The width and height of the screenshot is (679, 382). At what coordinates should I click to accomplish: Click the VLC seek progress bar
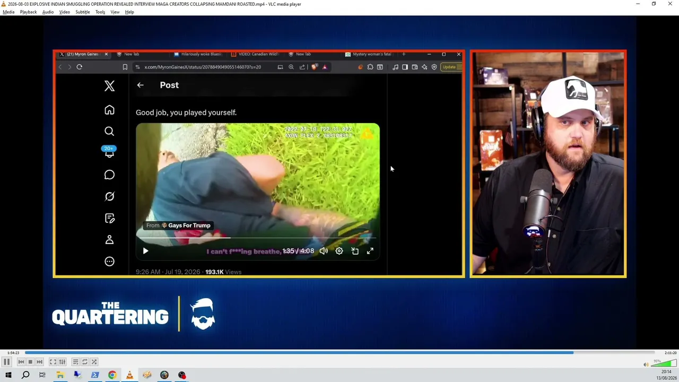339,352
